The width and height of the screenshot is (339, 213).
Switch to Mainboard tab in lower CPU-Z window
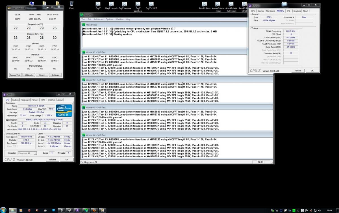tap(25, 100)
